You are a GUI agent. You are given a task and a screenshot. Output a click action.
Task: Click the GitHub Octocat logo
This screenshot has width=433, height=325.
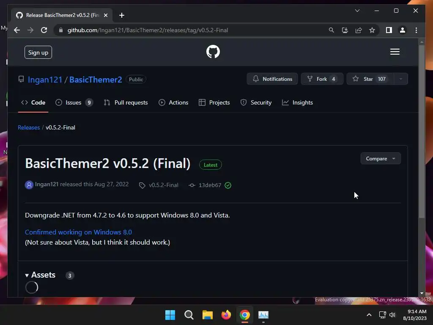tap(213, 52)
